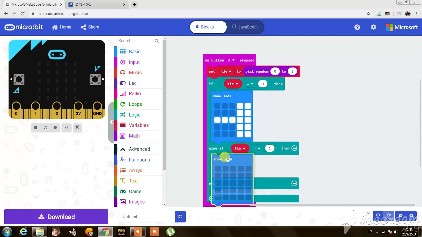Click the Download button
Screen dimensions: 422x237
pos(56,217)
